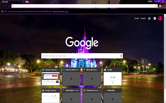Reload the page with refresh icon
This screenshot has width=166, height=103.
(x=9, y=6)
